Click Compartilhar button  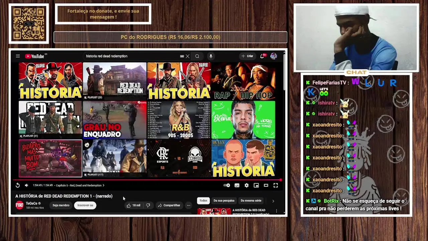click(x=169, y=205)
